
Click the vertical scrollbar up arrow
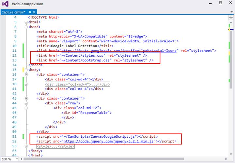(231, 22)
